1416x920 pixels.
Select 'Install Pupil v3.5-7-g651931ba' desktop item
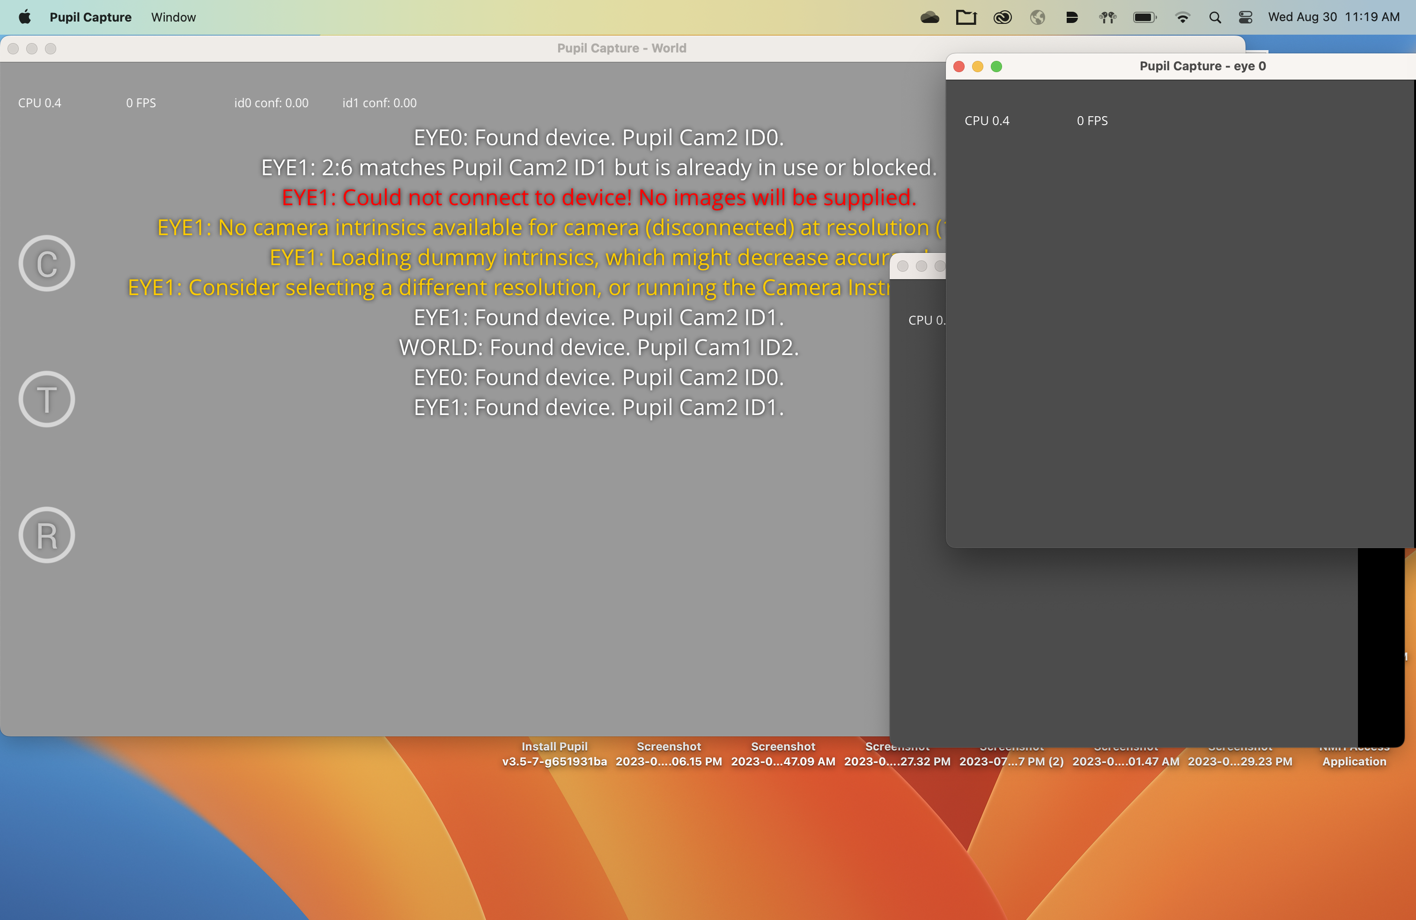[x=554, y=754]
